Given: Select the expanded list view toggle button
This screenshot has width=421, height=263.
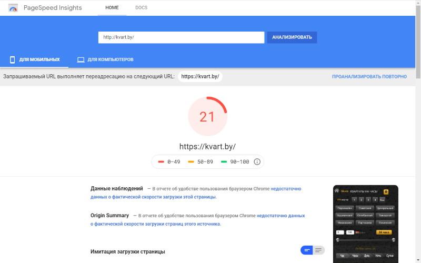Looking at the screenshot, I should (318, 250).
